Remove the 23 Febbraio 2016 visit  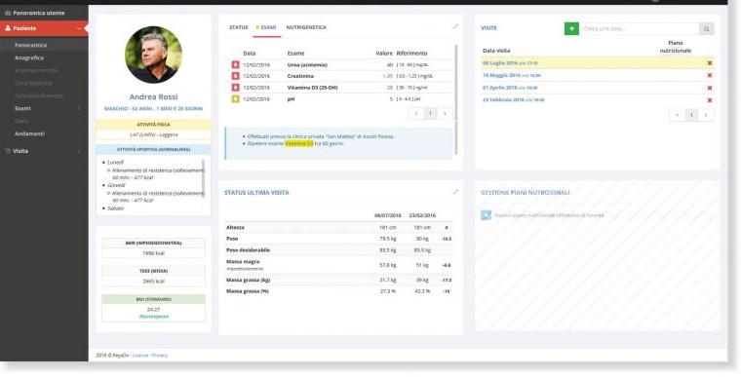(x=710, y=100)
